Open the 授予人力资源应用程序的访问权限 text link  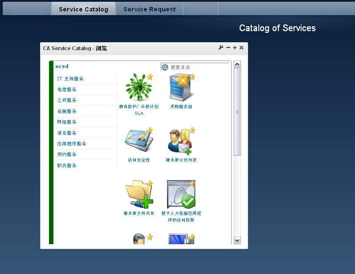click(181, 217)
